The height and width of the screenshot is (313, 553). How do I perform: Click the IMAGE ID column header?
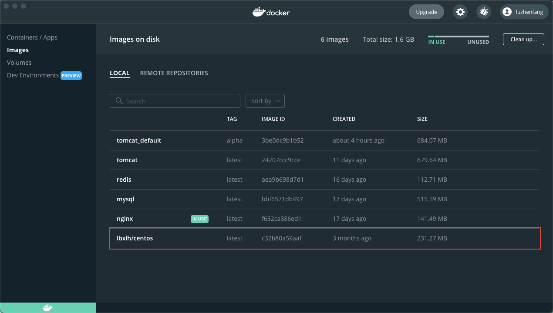coord(273,119)
